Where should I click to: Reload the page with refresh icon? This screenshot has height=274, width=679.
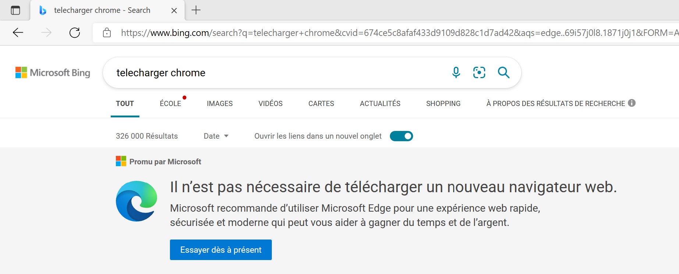tap(75, 33)
